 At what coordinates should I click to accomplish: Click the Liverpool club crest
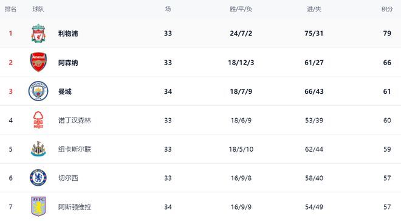coord(38,33)
